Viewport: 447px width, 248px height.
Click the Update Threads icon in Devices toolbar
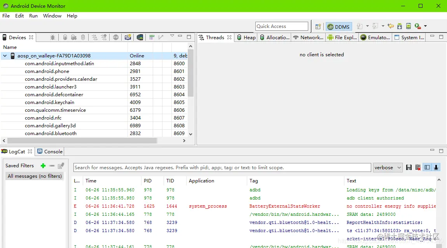pos(95,37)
